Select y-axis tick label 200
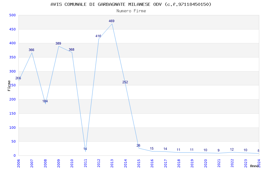This screenshot has width=262, height=169. click(x=12, y=99)
